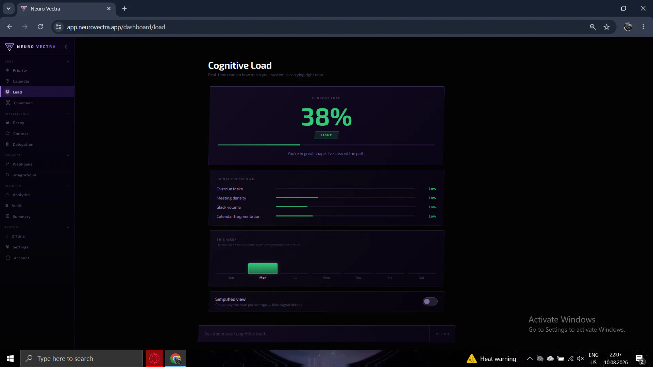Collapse the SYSTEM sidebar section

[68, 227]
